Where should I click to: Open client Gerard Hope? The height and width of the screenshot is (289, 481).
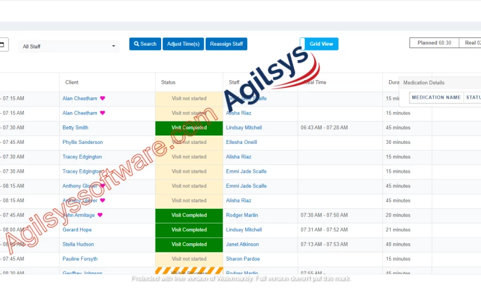(x=77, y=230)
